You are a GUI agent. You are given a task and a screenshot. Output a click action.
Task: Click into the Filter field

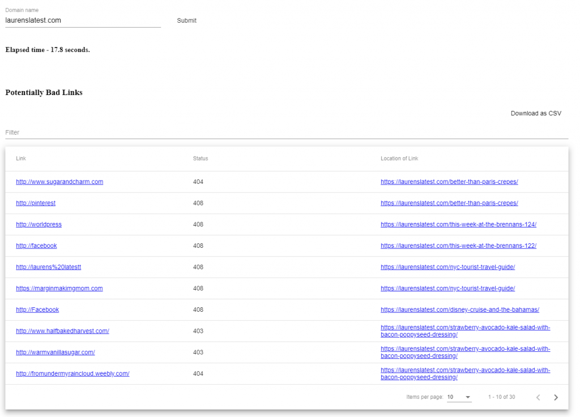click(287, 132)
